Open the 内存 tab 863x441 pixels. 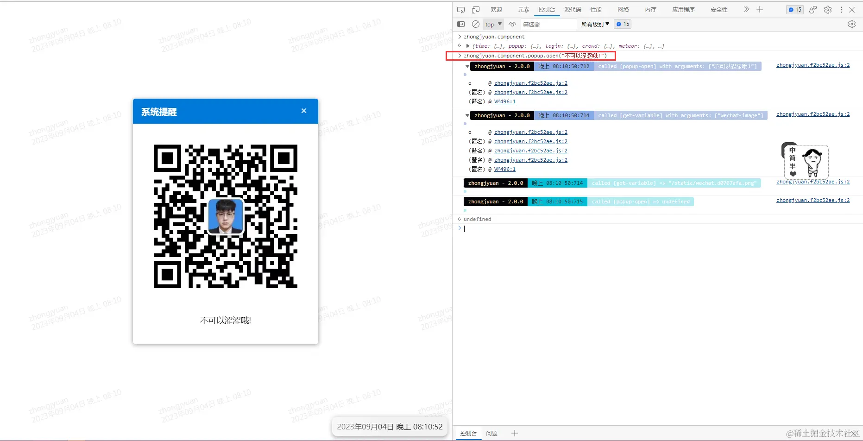[650, 10]
